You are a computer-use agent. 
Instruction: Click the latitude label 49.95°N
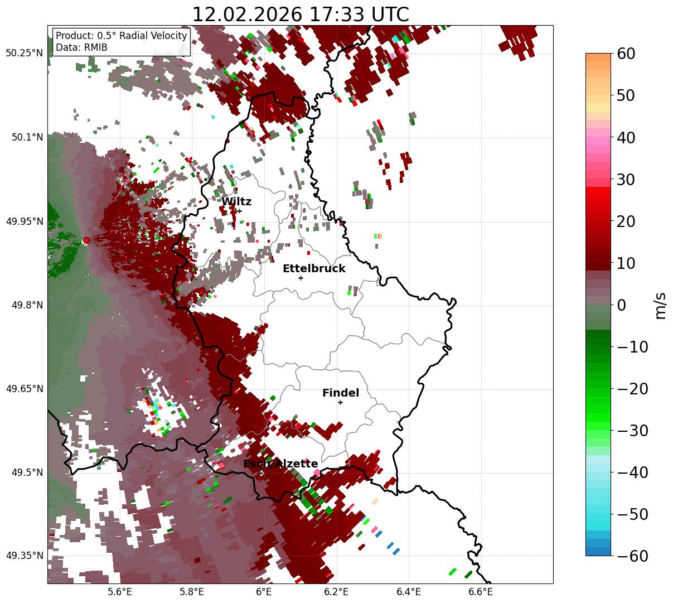coord(25,221)
